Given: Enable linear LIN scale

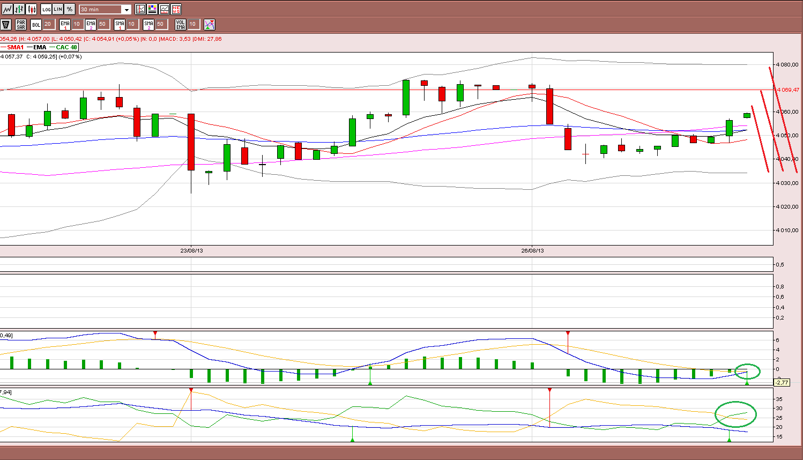Looking at the screenshot, I should tap(58, 9).
